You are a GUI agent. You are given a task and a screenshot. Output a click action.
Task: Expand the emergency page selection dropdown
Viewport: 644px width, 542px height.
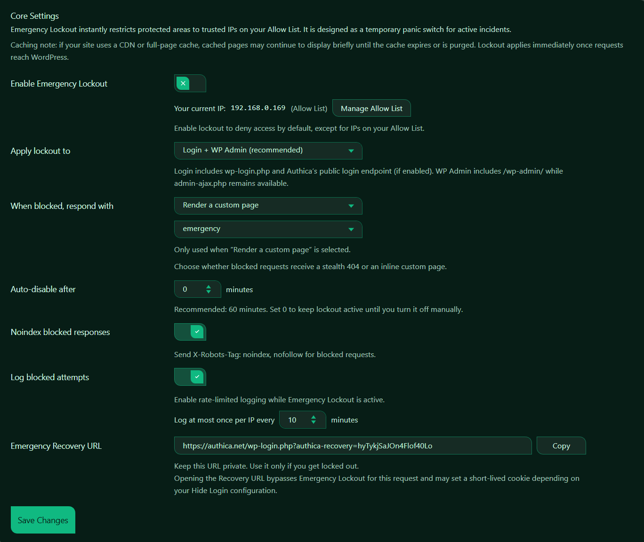268,229
